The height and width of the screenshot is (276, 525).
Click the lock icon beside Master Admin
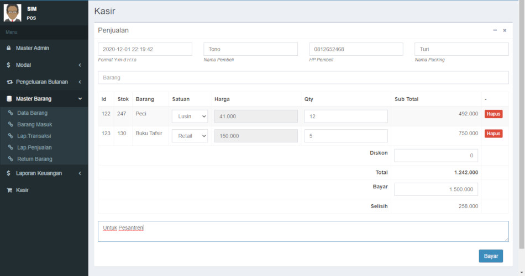pos(9,48)
